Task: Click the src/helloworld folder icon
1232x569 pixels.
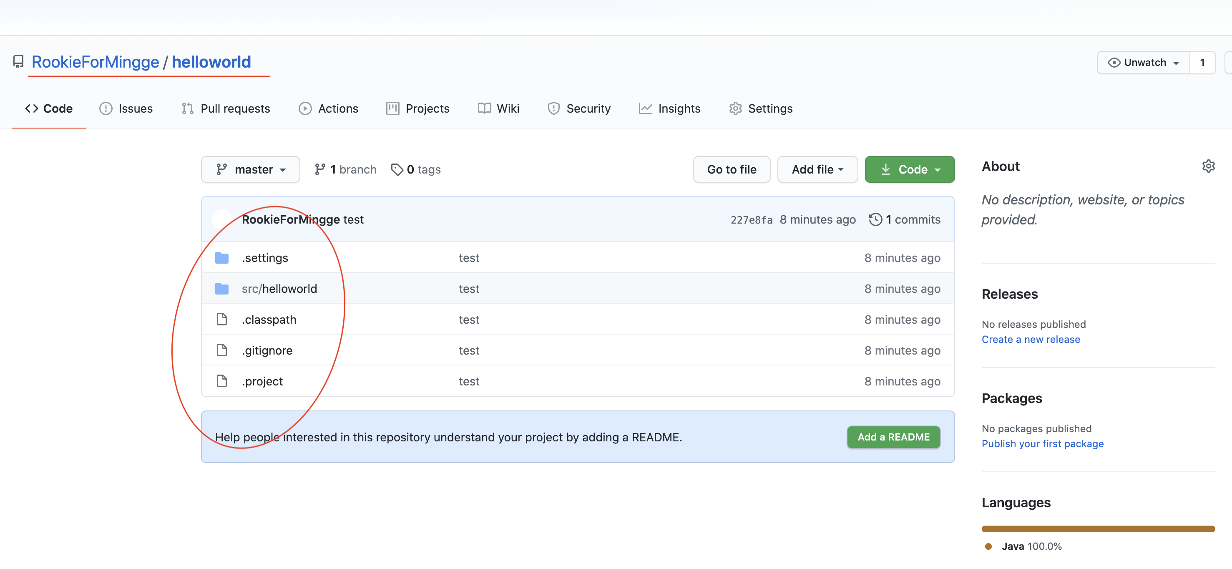Action: (x=222, y=289)
